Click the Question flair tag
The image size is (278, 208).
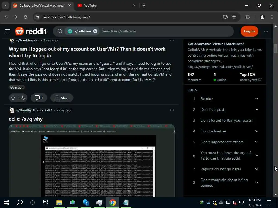coord(17,87)
